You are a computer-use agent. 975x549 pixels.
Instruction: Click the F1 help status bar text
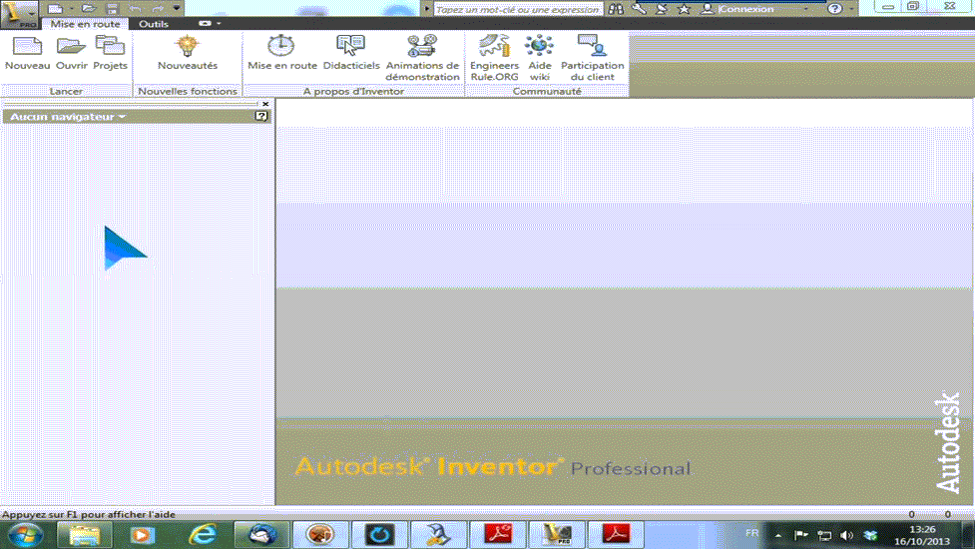[x=88, y=514]
